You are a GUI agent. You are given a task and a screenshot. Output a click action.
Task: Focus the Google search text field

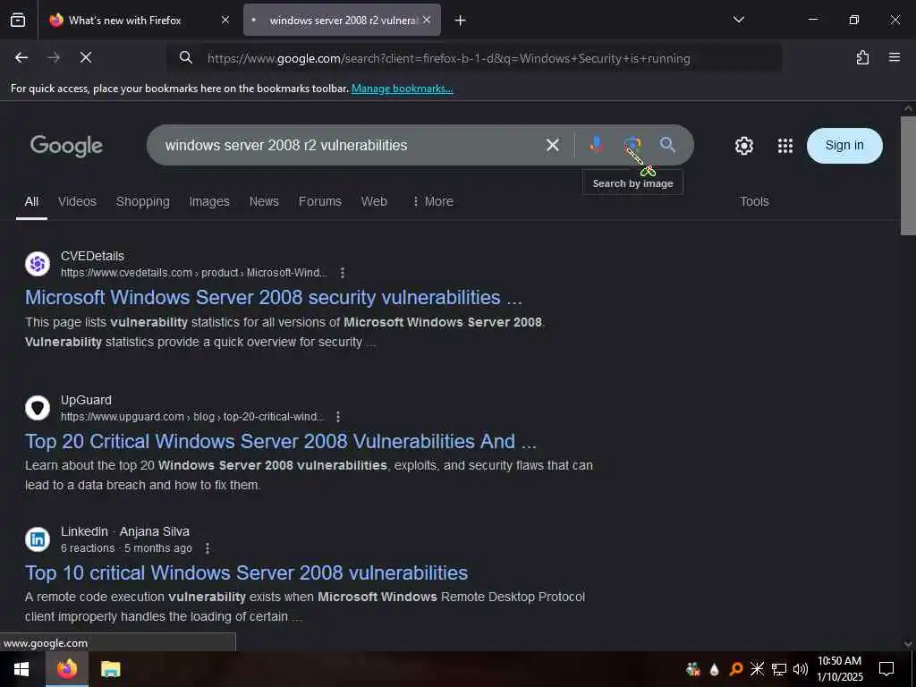pos(351,145)
